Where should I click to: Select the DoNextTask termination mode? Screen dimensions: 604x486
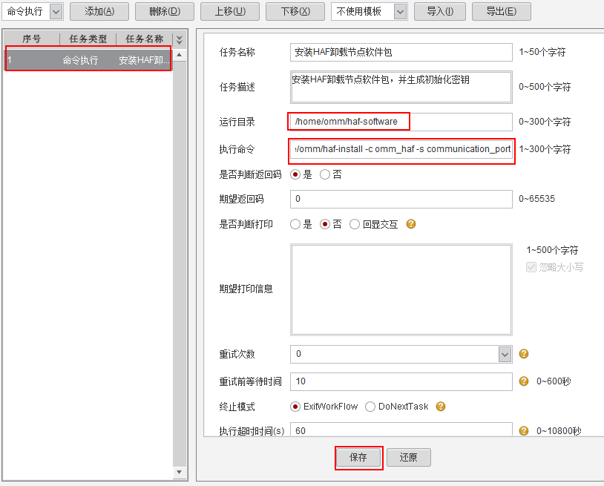click(370, 407)
